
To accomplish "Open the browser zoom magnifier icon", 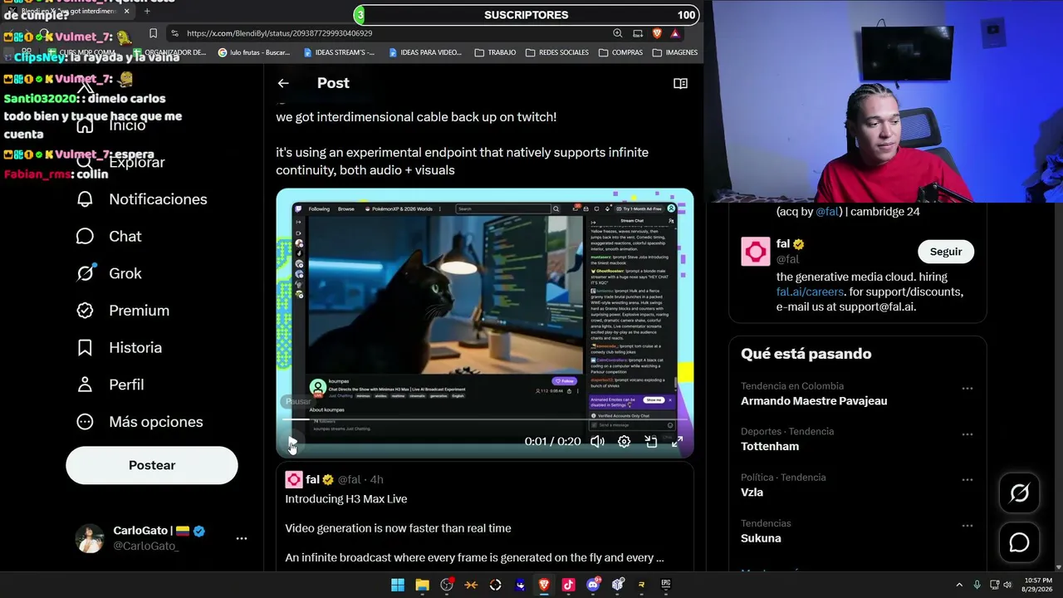I will (x=617, y=33).
